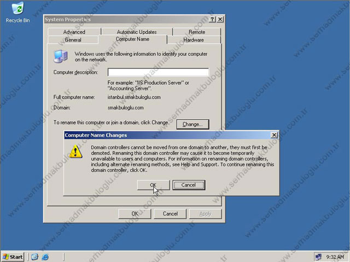Click OK in System Properties window
The height and width of the screenshot is (262, 350).
coord(135,214)
